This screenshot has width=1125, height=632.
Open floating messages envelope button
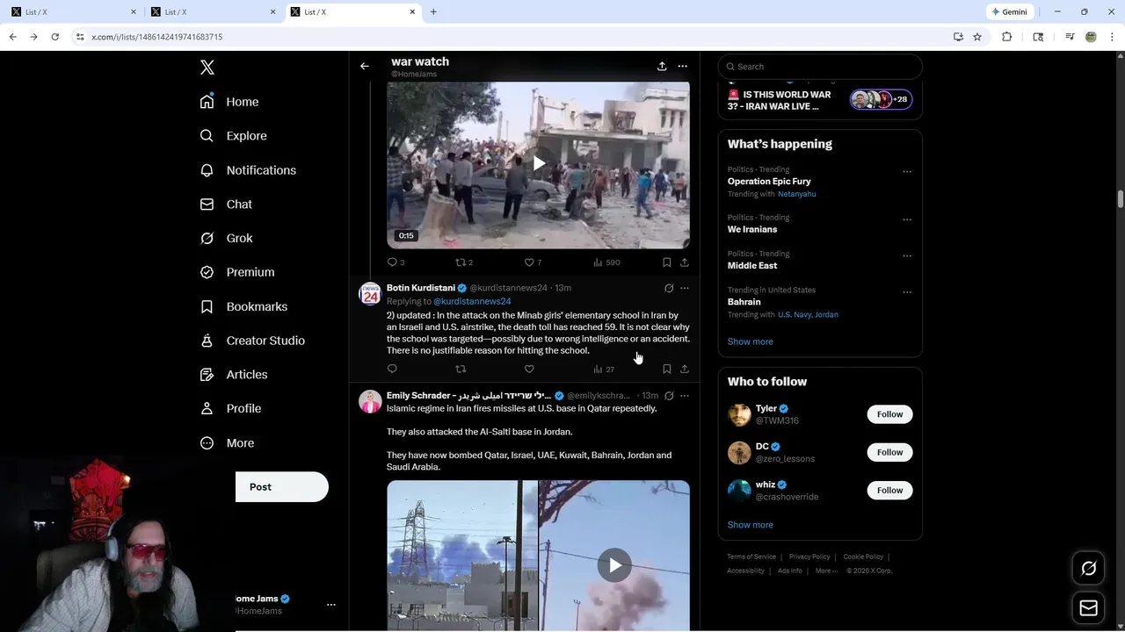(x=1088, y=608)
